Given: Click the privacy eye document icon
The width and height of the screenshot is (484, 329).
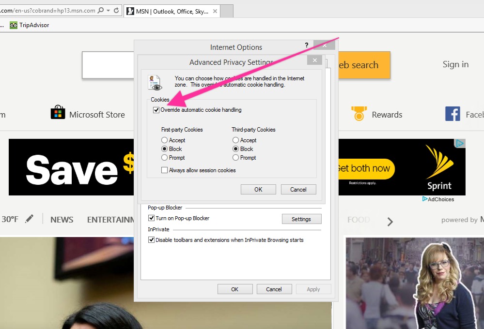Looking at the screenshot, I should pos(155,83).
